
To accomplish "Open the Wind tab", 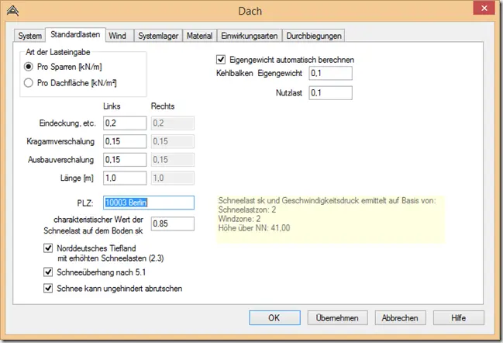I will [117, 36].
